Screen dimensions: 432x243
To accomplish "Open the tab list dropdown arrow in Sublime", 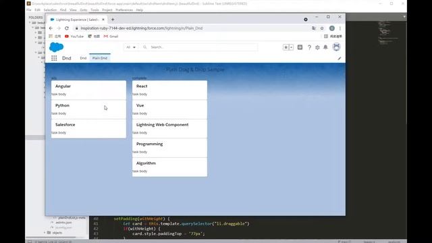I will coord(404,17).
